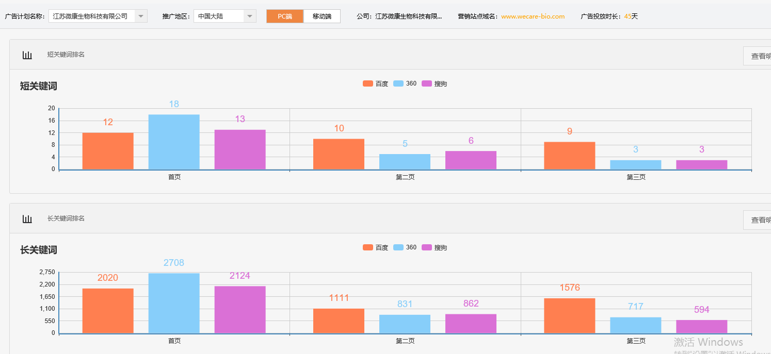Image resolution: width=771 pixels, height=354 pixels.
Task: Click 查看明细 button for 长关键词排名
Action: [x=758, y=220]
